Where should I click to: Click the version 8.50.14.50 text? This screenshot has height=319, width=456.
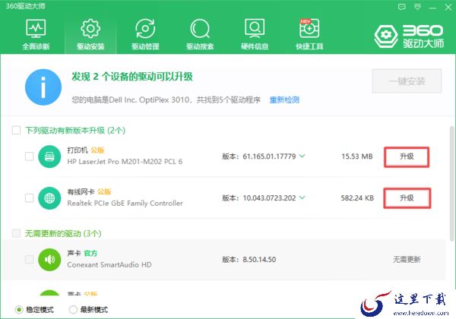click(259, 260)
